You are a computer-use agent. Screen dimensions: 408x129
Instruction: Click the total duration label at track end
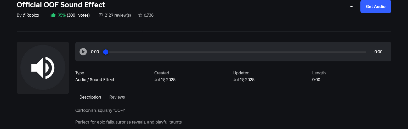coord(378,52)
